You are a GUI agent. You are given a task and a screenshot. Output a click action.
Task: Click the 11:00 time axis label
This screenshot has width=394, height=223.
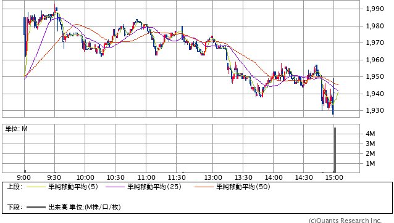click(x=146, y=177)
